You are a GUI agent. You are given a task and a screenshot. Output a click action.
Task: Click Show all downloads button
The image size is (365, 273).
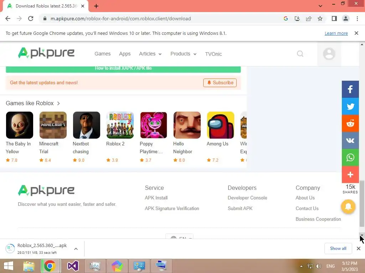(338, 248)
